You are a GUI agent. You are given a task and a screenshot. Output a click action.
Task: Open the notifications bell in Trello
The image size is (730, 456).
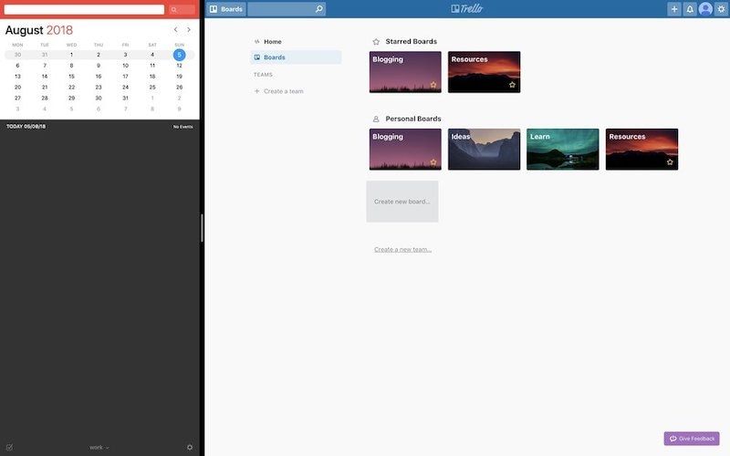(690, 9)
